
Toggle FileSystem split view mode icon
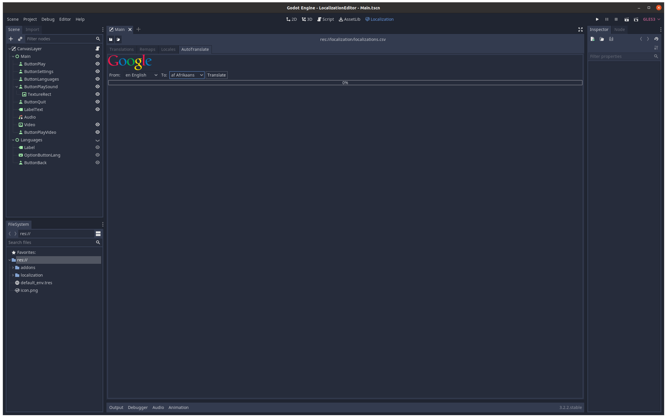tap(98, 234)
